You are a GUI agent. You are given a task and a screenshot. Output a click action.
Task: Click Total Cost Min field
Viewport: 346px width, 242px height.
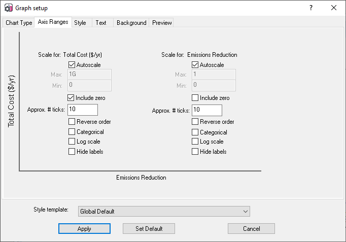point(89,85)
